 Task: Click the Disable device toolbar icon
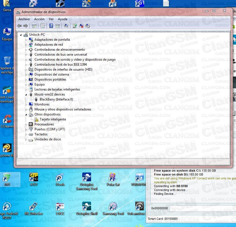(87, 26)
